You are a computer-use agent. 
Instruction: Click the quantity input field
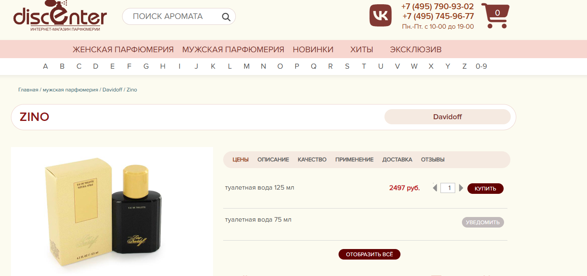[448, 188]
